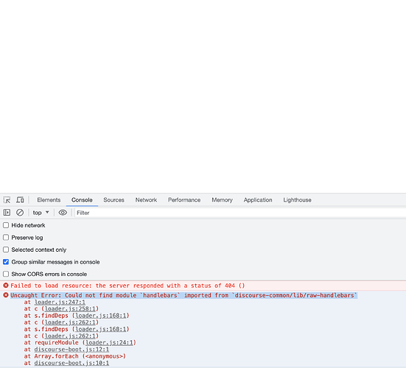Go to the Network tab
The width and height of the screenshot is (406, 368).
click(x=146, y=200)
